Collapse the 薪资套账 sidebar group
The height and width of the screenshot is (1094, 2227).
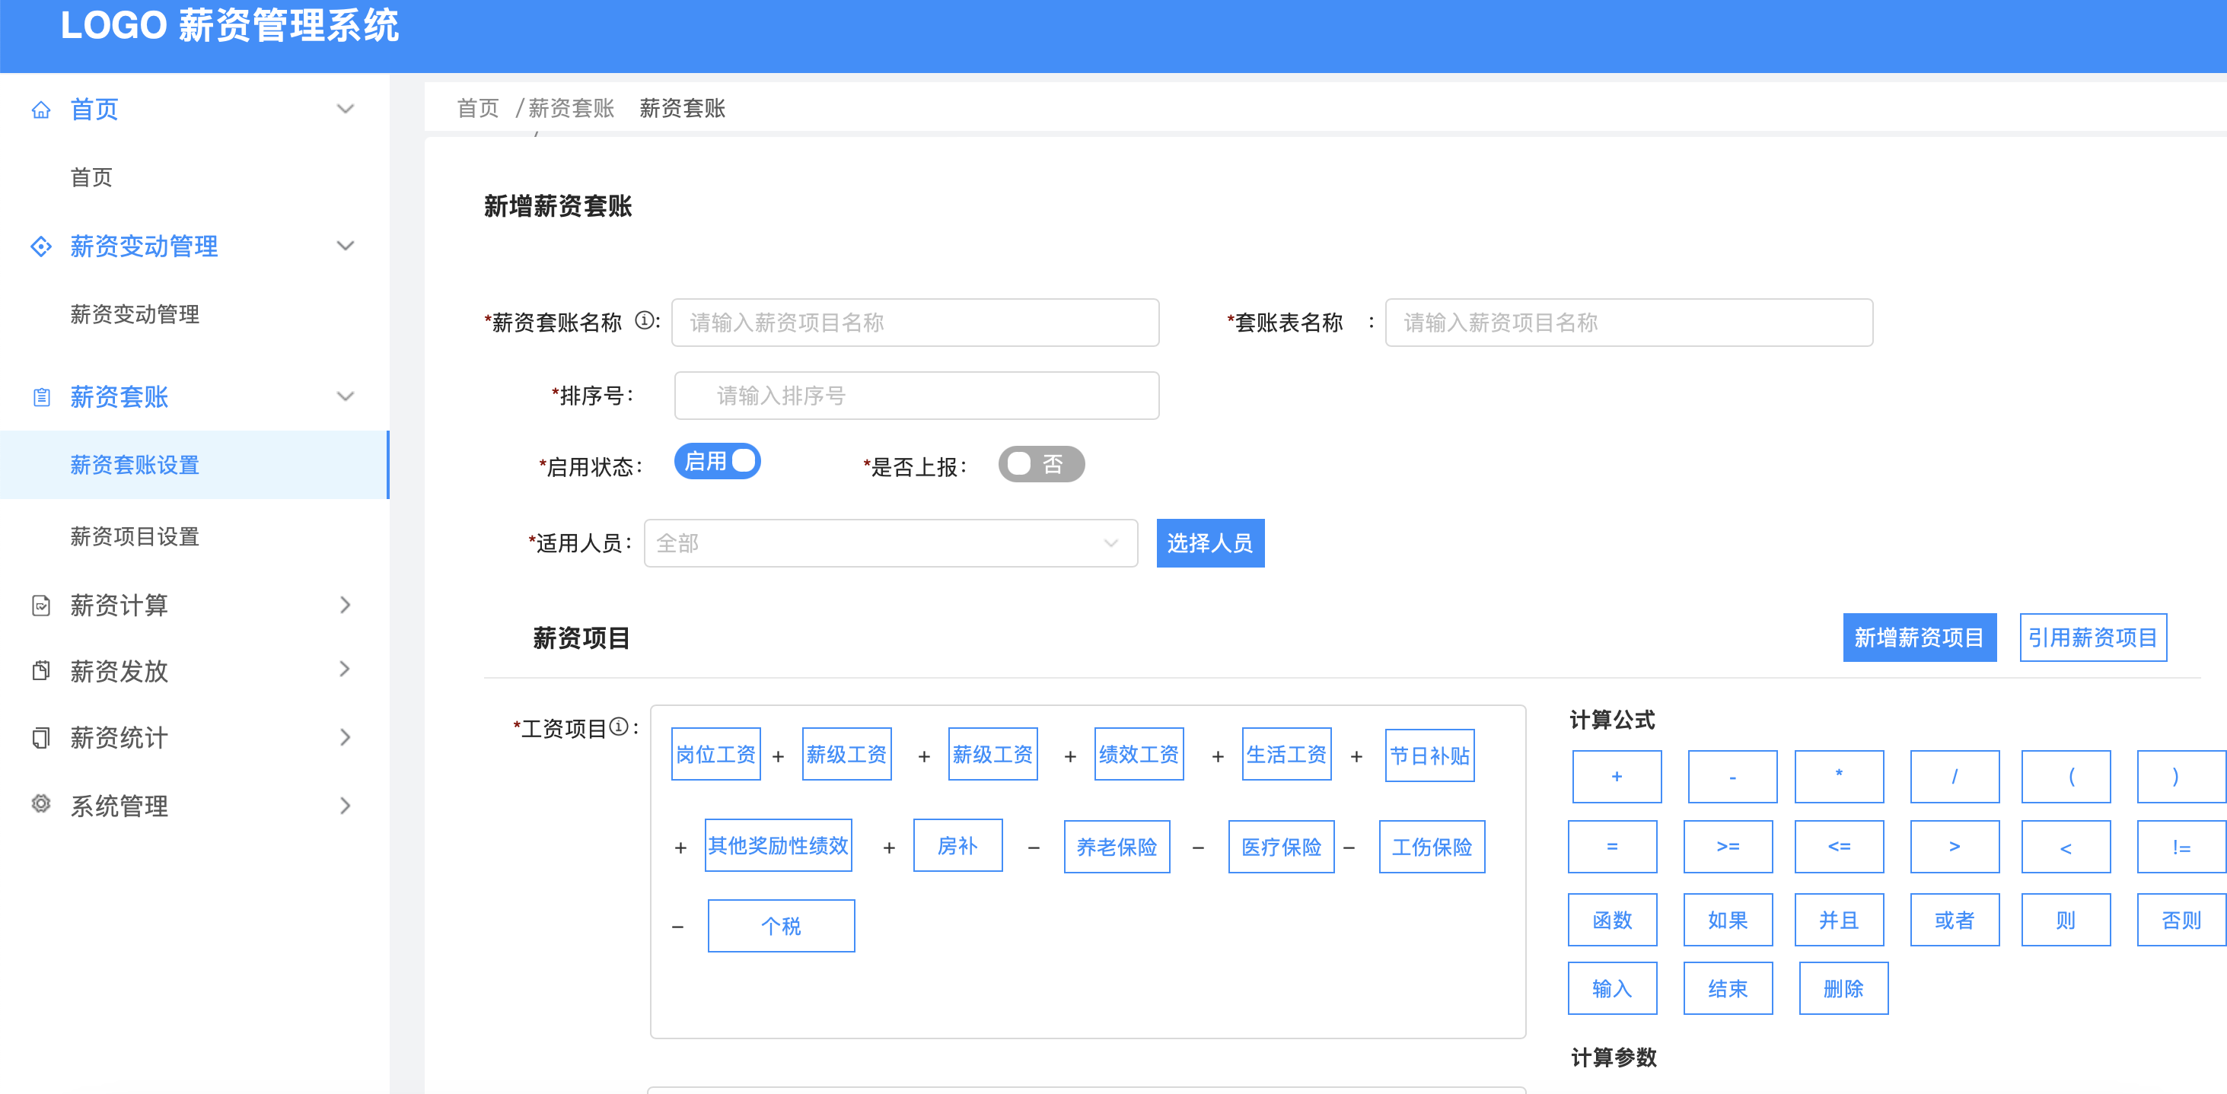[345, 396]
